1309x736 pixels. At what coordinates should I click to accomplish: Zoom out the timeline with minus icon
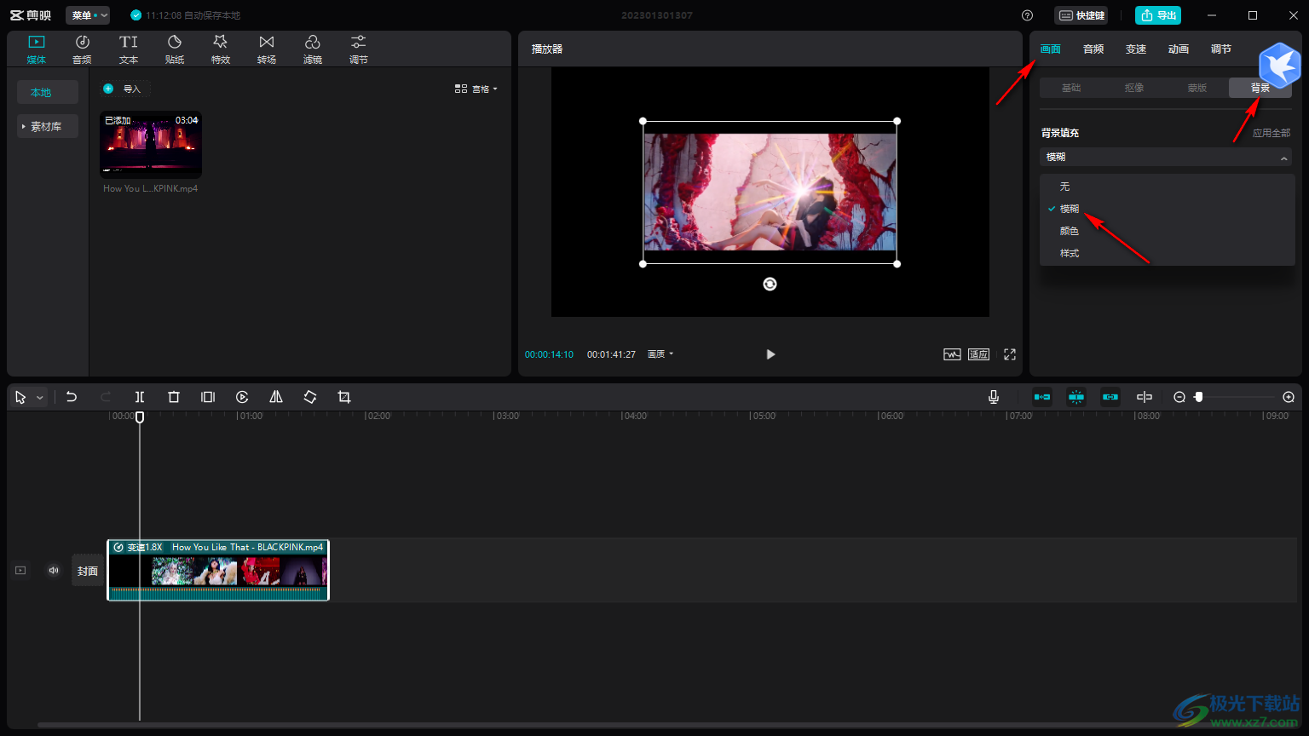point(1179,397)
